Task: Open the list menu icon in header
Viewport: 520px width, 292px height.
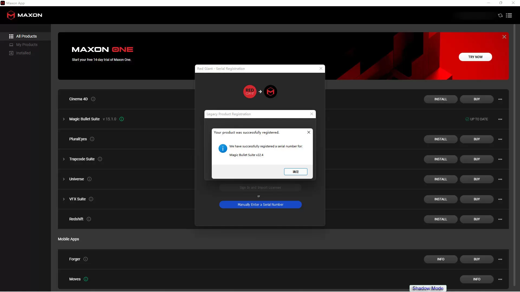Action: (509, 15)
